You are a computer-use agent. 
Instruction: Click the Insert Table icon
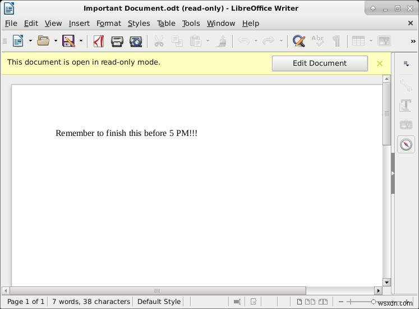358,41
